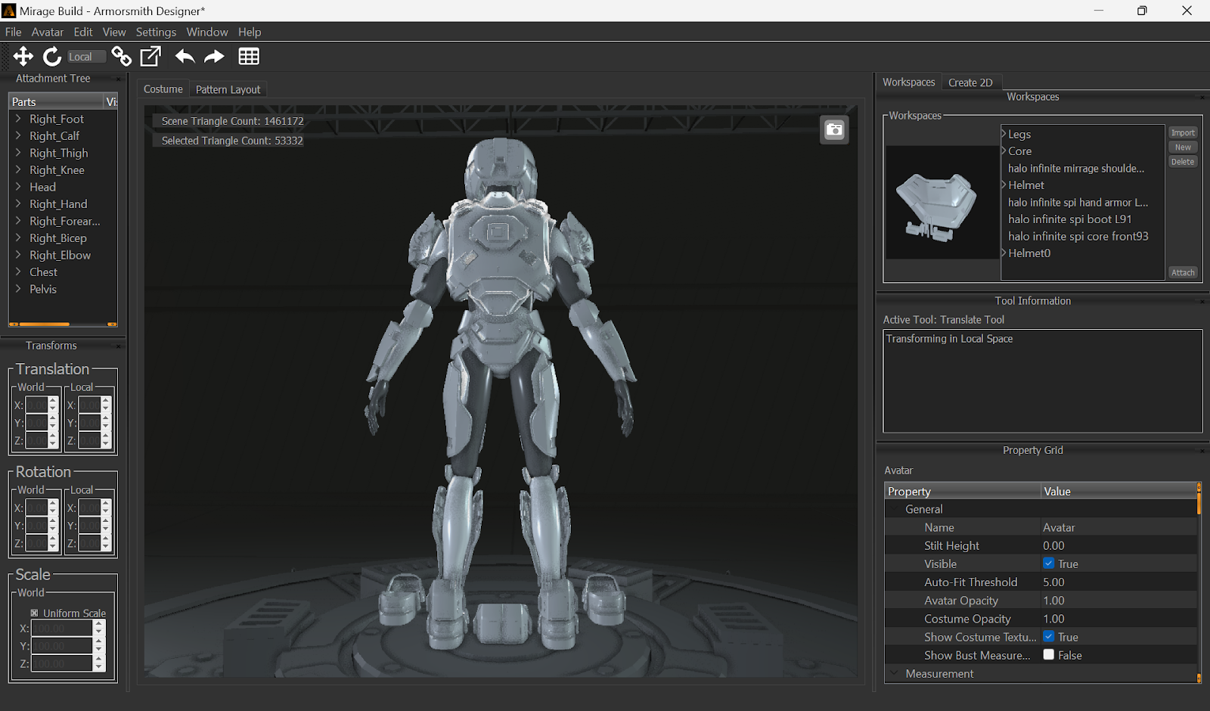The width and height of the screenshot is (1210, 711).
Task: Open the grid table icon
Action: click(x=249, y=56)
